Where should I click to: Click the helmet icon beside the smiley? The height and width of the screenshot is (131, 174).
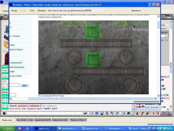pos(129,114)
